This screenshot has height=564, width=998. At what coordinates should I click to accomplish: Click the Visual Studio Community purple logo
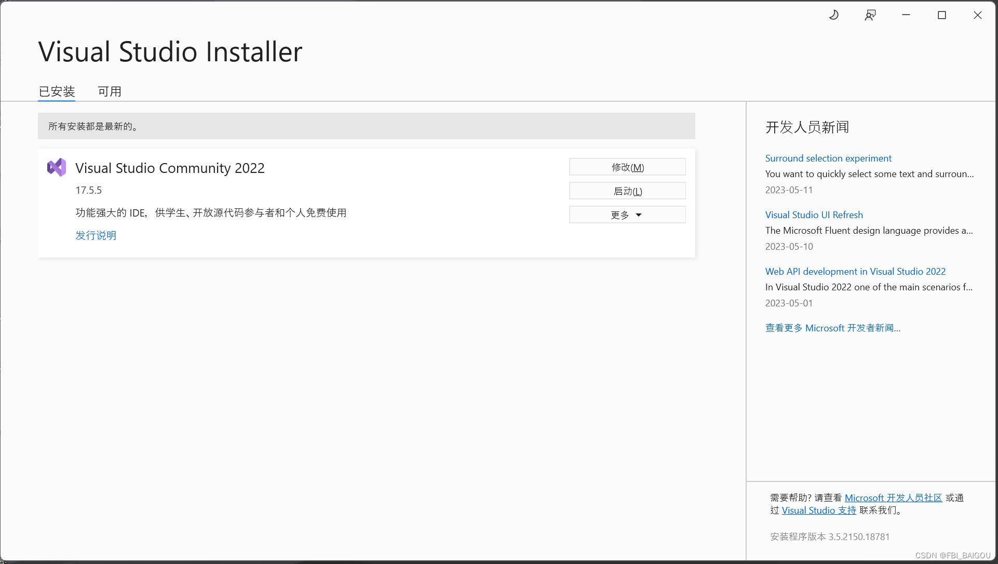(x=57, y=167)
